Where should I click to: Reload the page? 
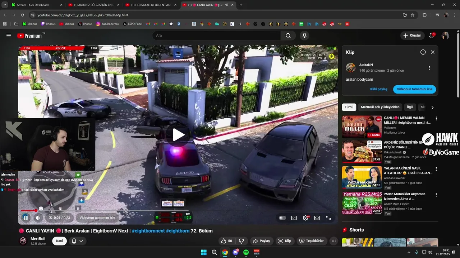click(x=22, y=15)
